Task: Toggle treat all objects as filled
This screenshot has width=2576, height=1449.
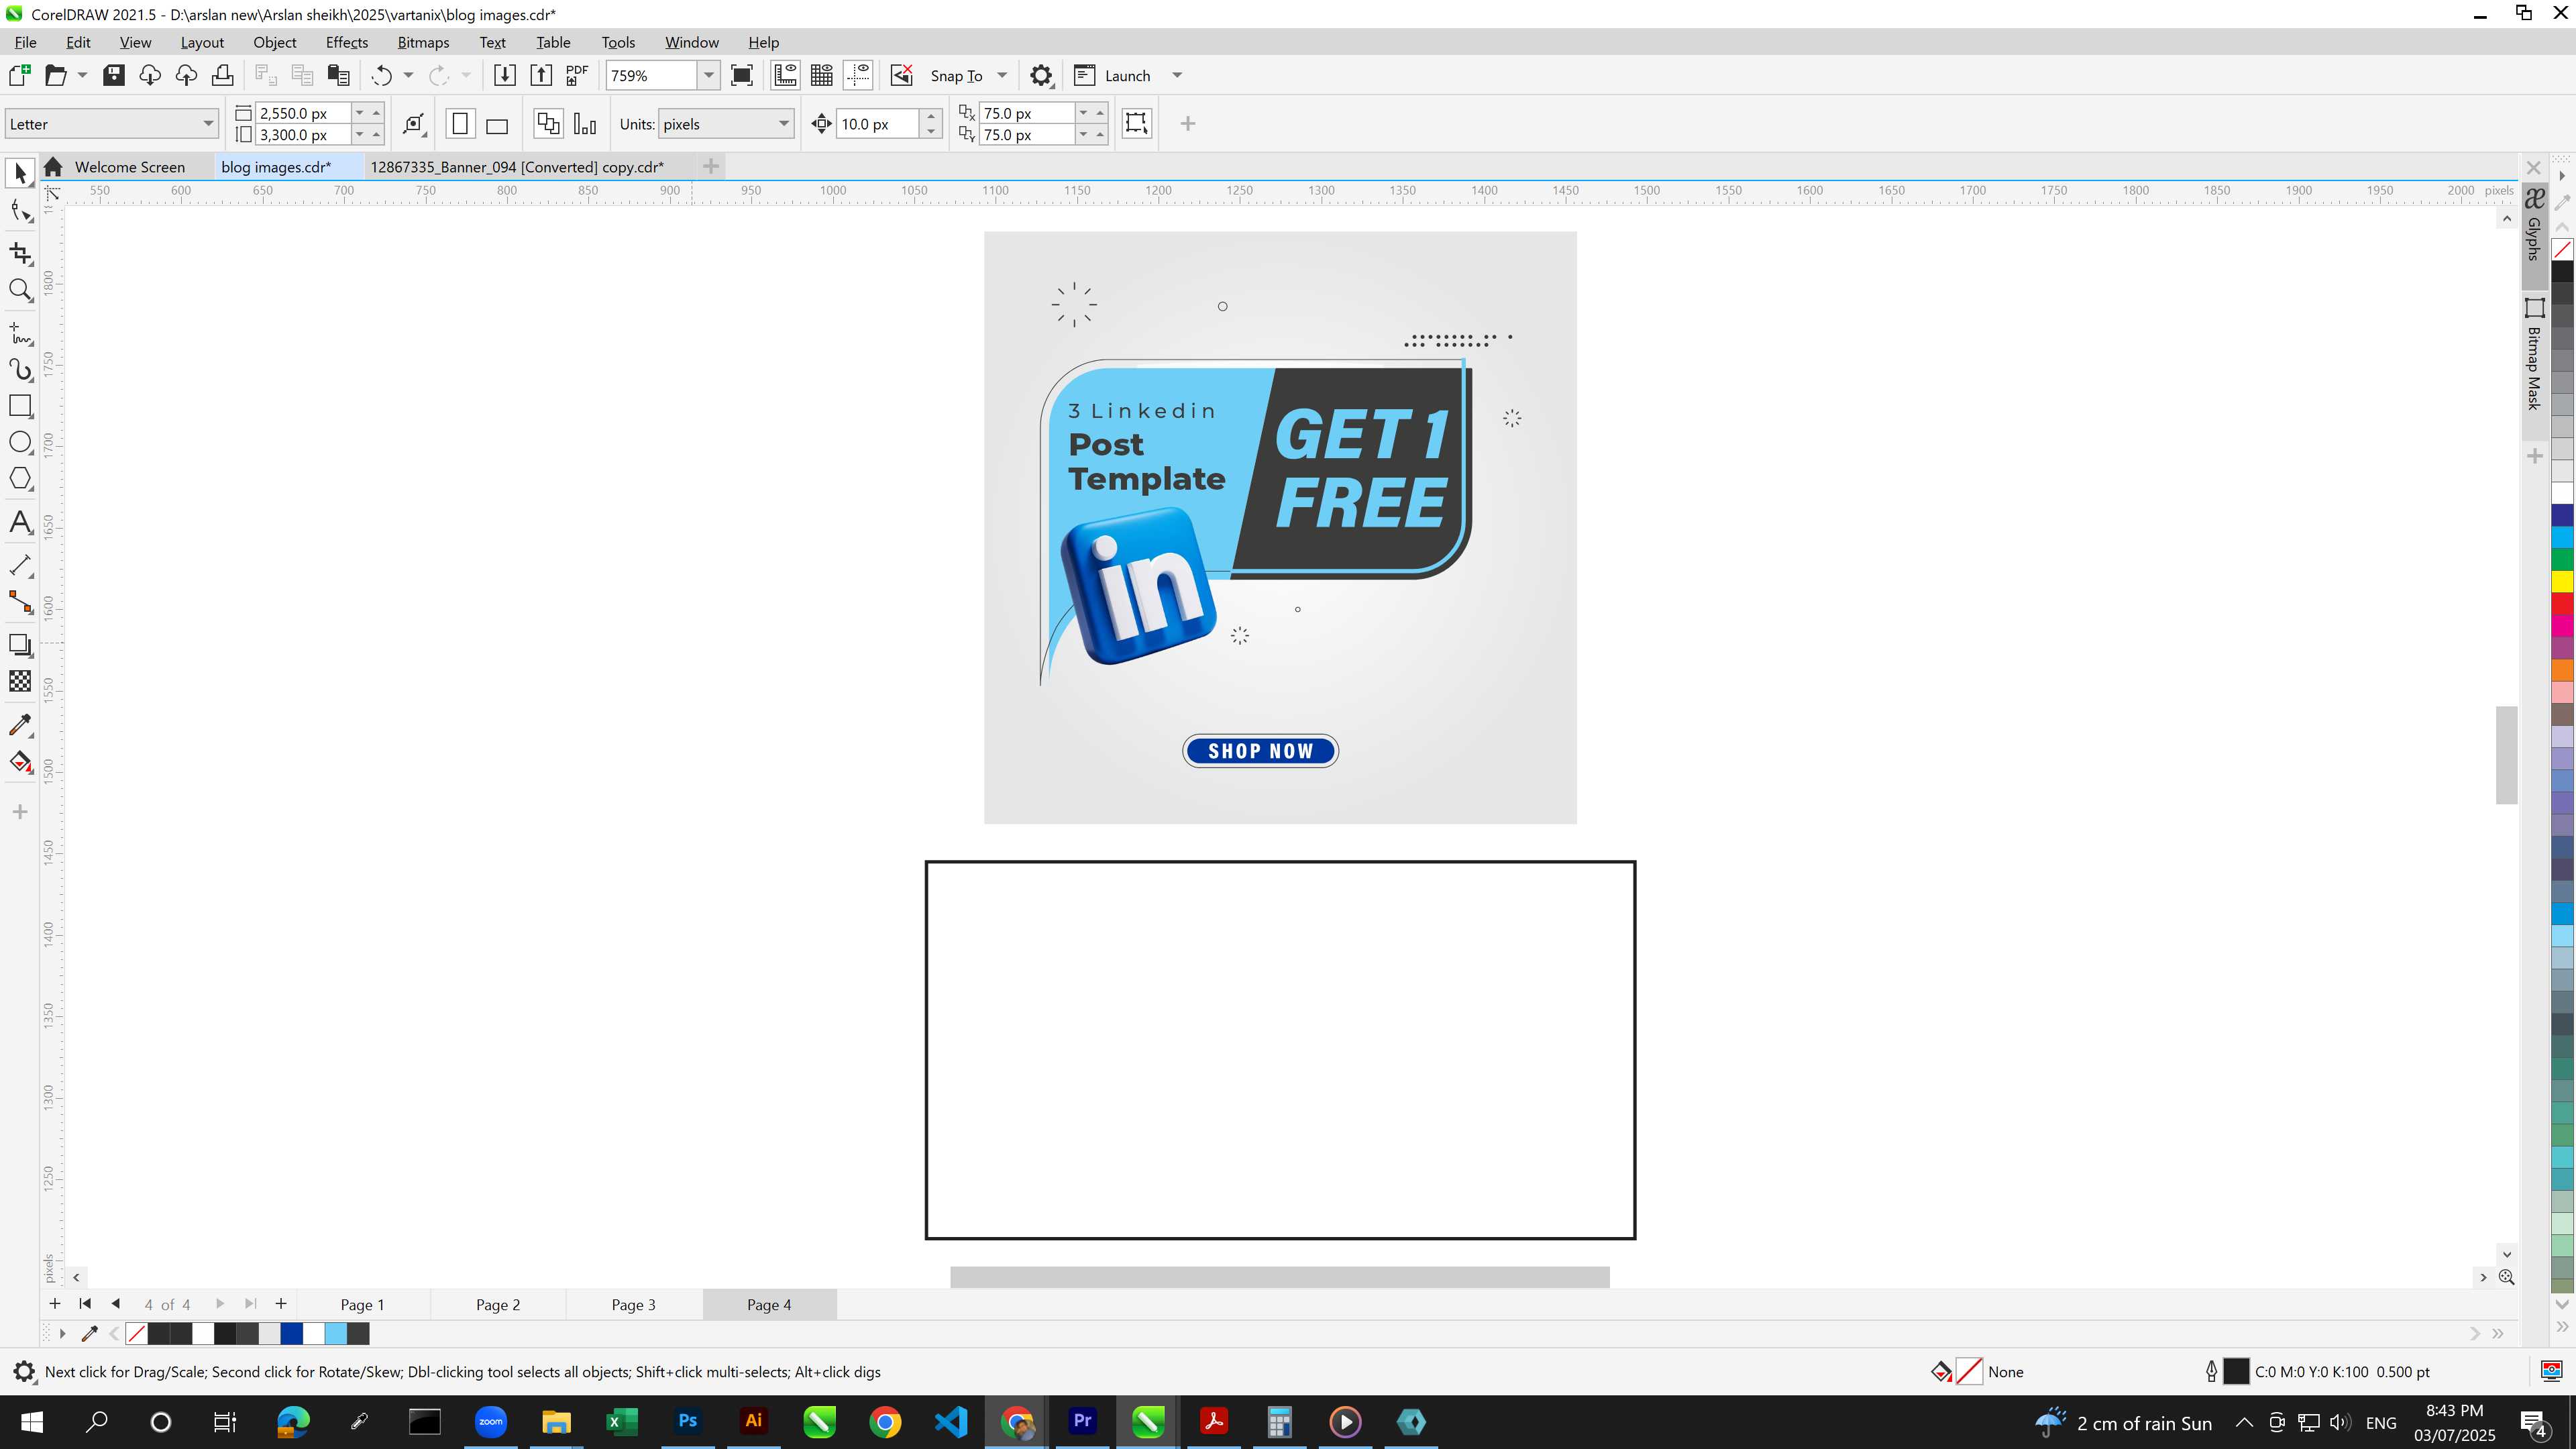Action: click(x=1136, y=123)
